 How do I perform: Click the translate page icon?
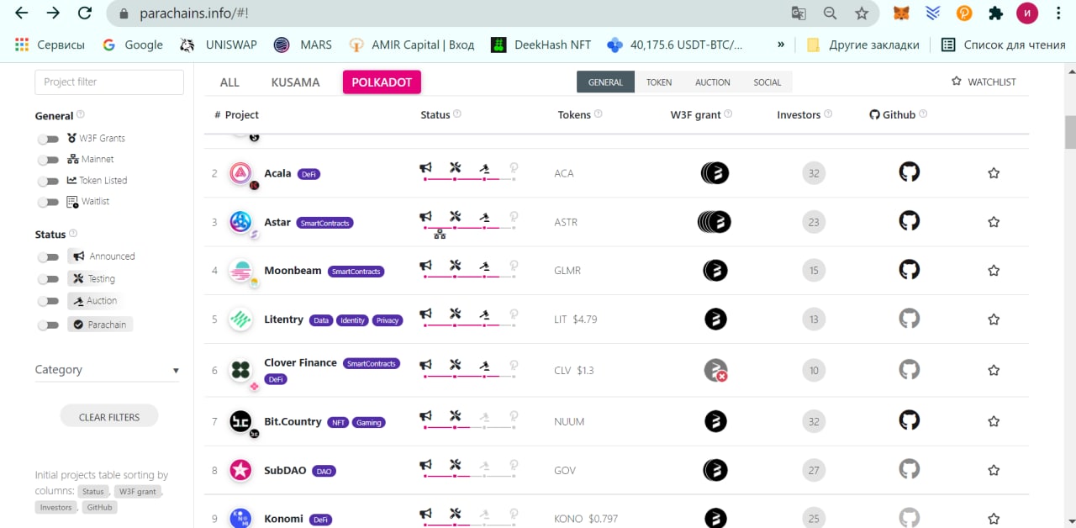pos(799,13)
